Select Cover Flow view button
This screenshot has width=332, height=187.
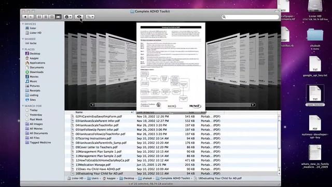pos(58,17)
